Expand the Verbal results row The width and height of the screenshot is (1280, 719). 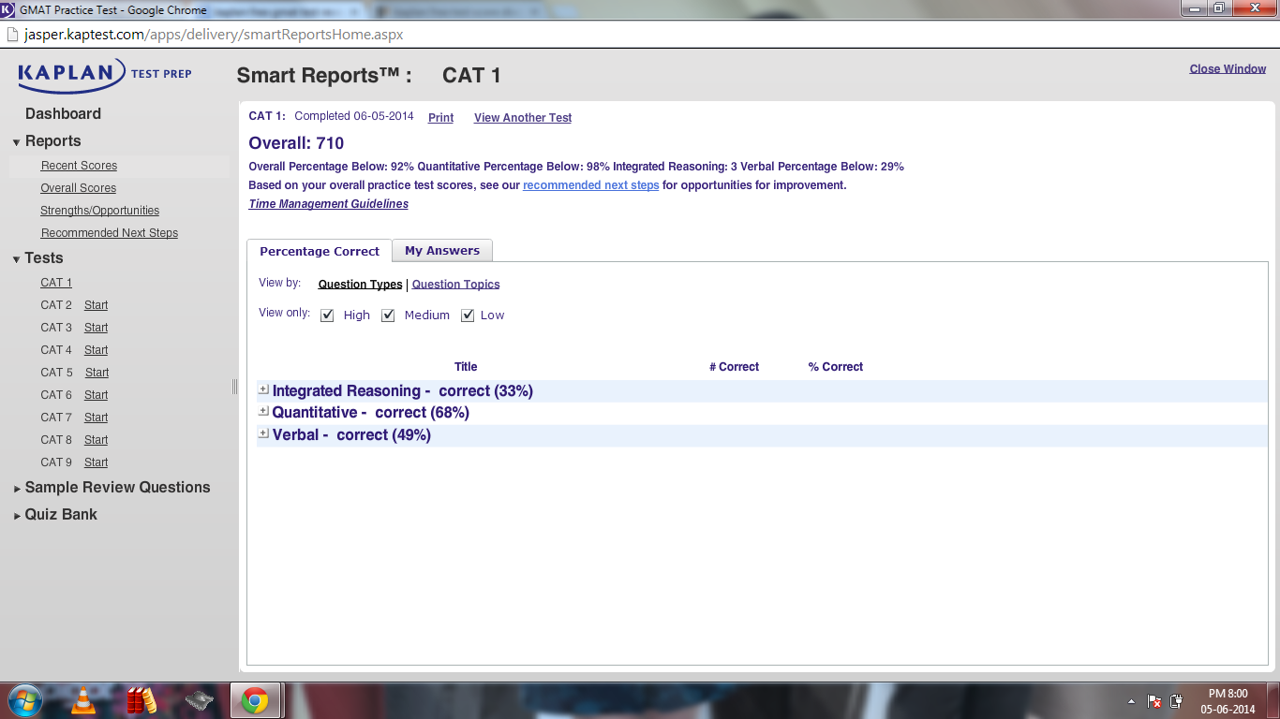coord(263,433)
